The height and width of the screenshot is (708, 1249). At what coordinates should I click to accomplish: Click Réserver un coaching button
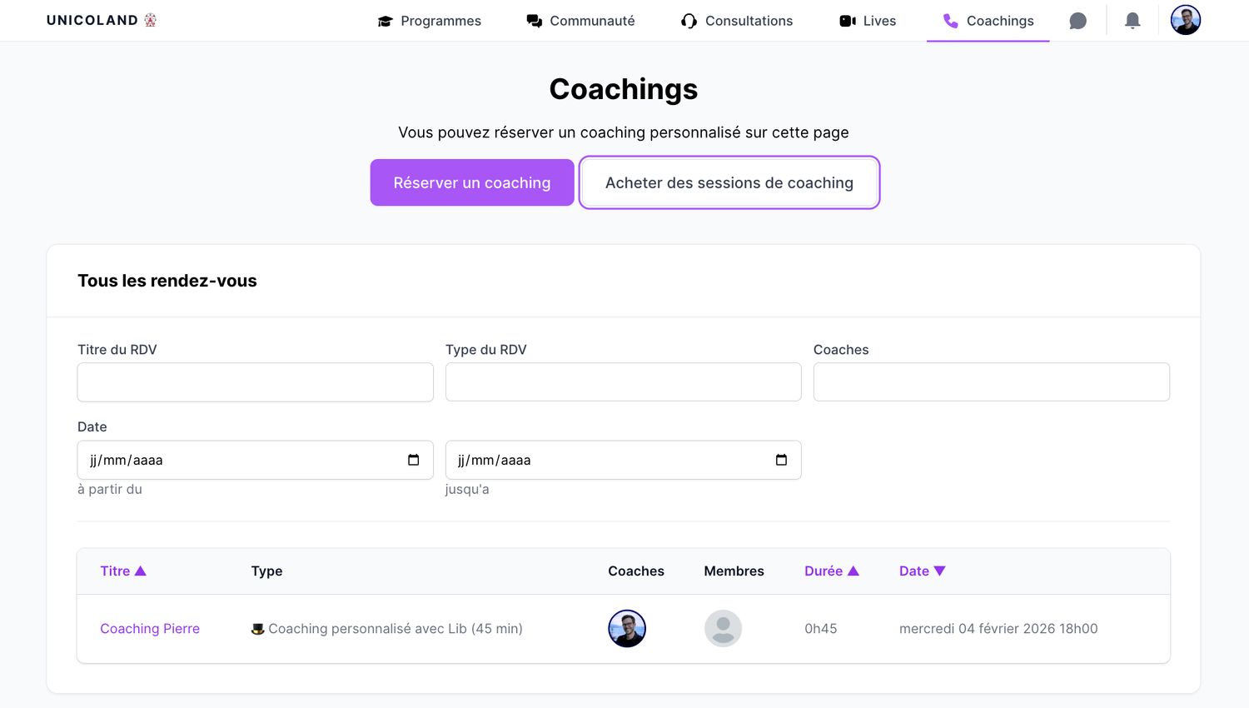point(472,182)
